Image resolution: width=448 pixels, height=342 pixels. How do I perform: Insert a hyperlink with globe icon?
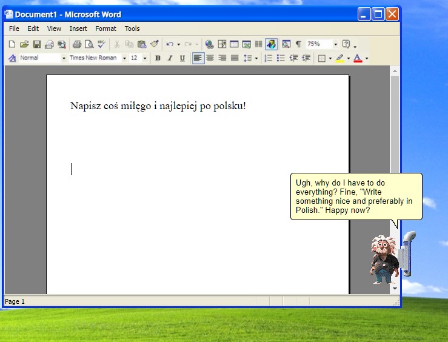pyautogui.click(x=209, y=44)
